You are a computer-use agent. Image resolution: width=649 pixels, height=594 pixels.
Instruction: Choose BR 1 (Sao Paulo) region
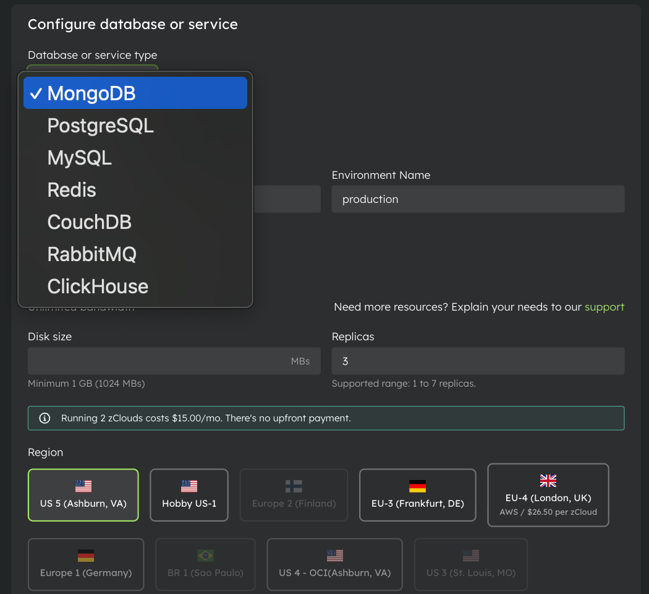pyautogui.click(x=205, y=564)
